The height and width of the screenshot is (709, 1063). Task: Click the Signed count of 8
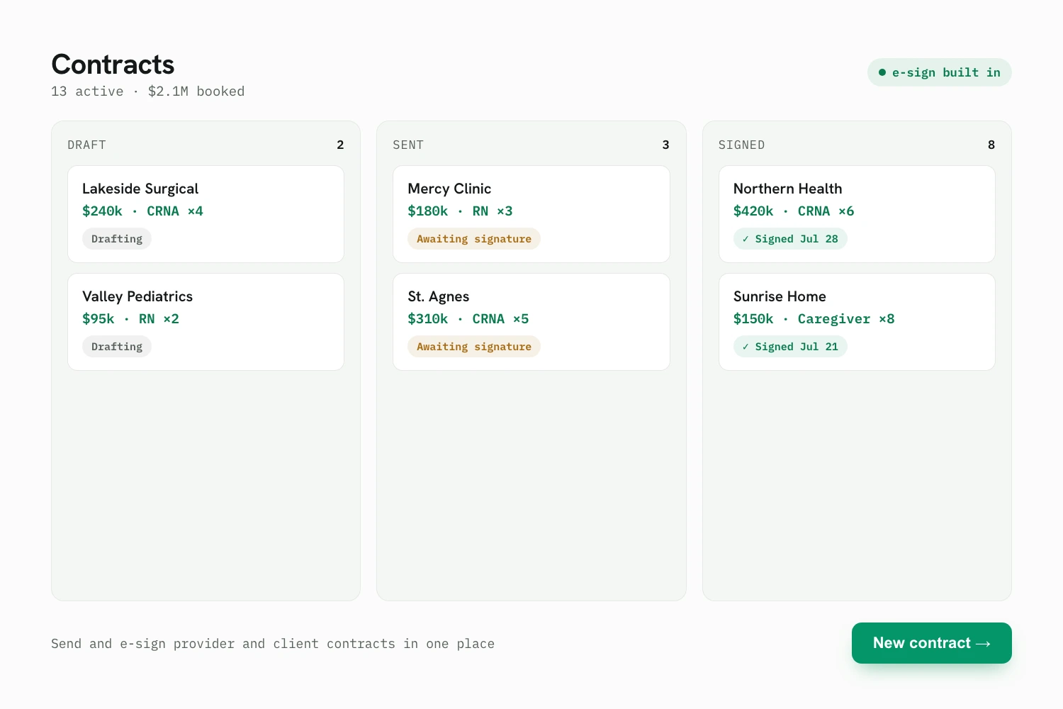click(991, 145)
